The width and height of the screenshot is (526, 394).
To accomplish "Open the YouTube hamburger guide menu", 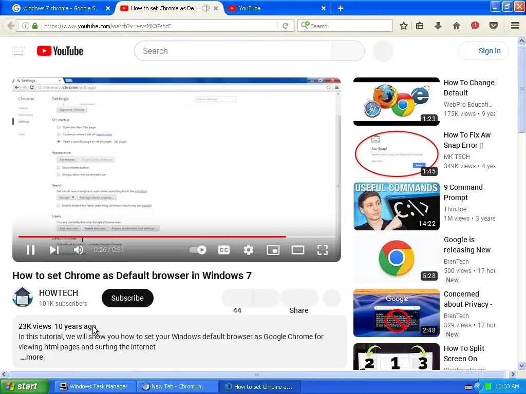I will coord(18,51).
